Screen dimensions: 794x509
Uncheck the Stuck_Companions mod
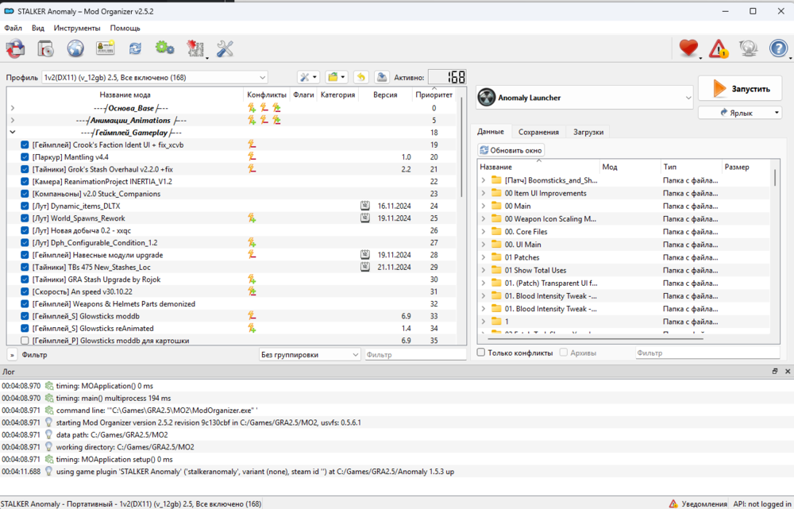coord(25,194)
